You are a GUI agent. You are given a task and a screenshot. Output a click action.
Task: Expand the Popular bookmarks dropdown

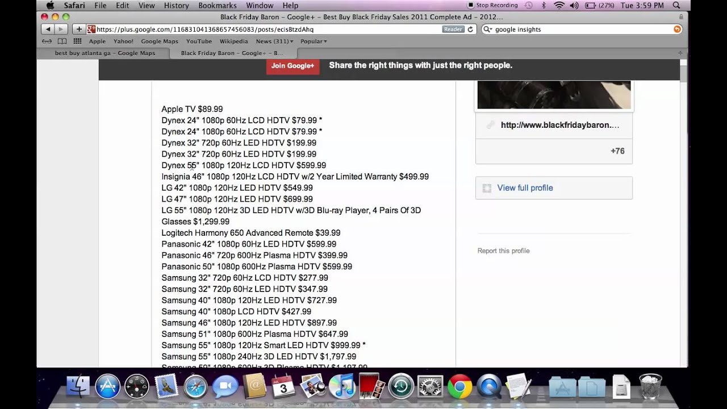(x=314, y=41)
